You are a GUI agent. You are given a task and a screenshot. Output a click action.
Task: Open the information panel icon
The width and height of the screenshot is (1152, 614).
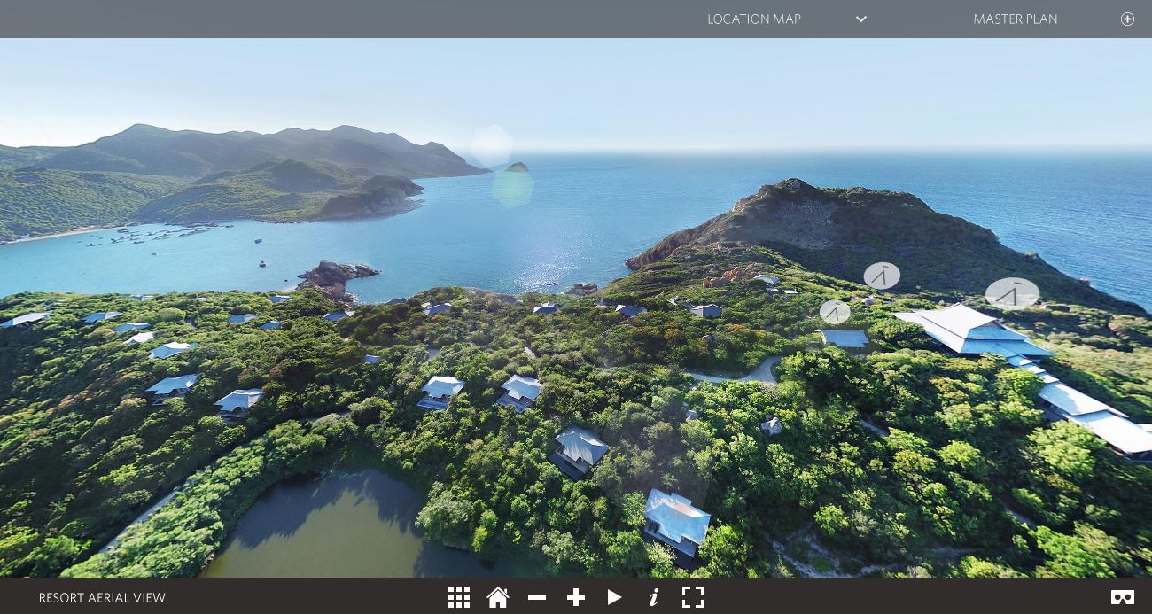pyautogui.click(x=654, y=598)
